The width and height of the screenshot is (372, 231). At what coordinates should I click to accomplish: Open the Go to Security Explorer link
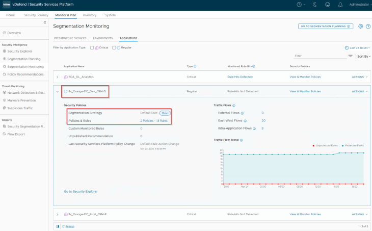tap(81, 191)
